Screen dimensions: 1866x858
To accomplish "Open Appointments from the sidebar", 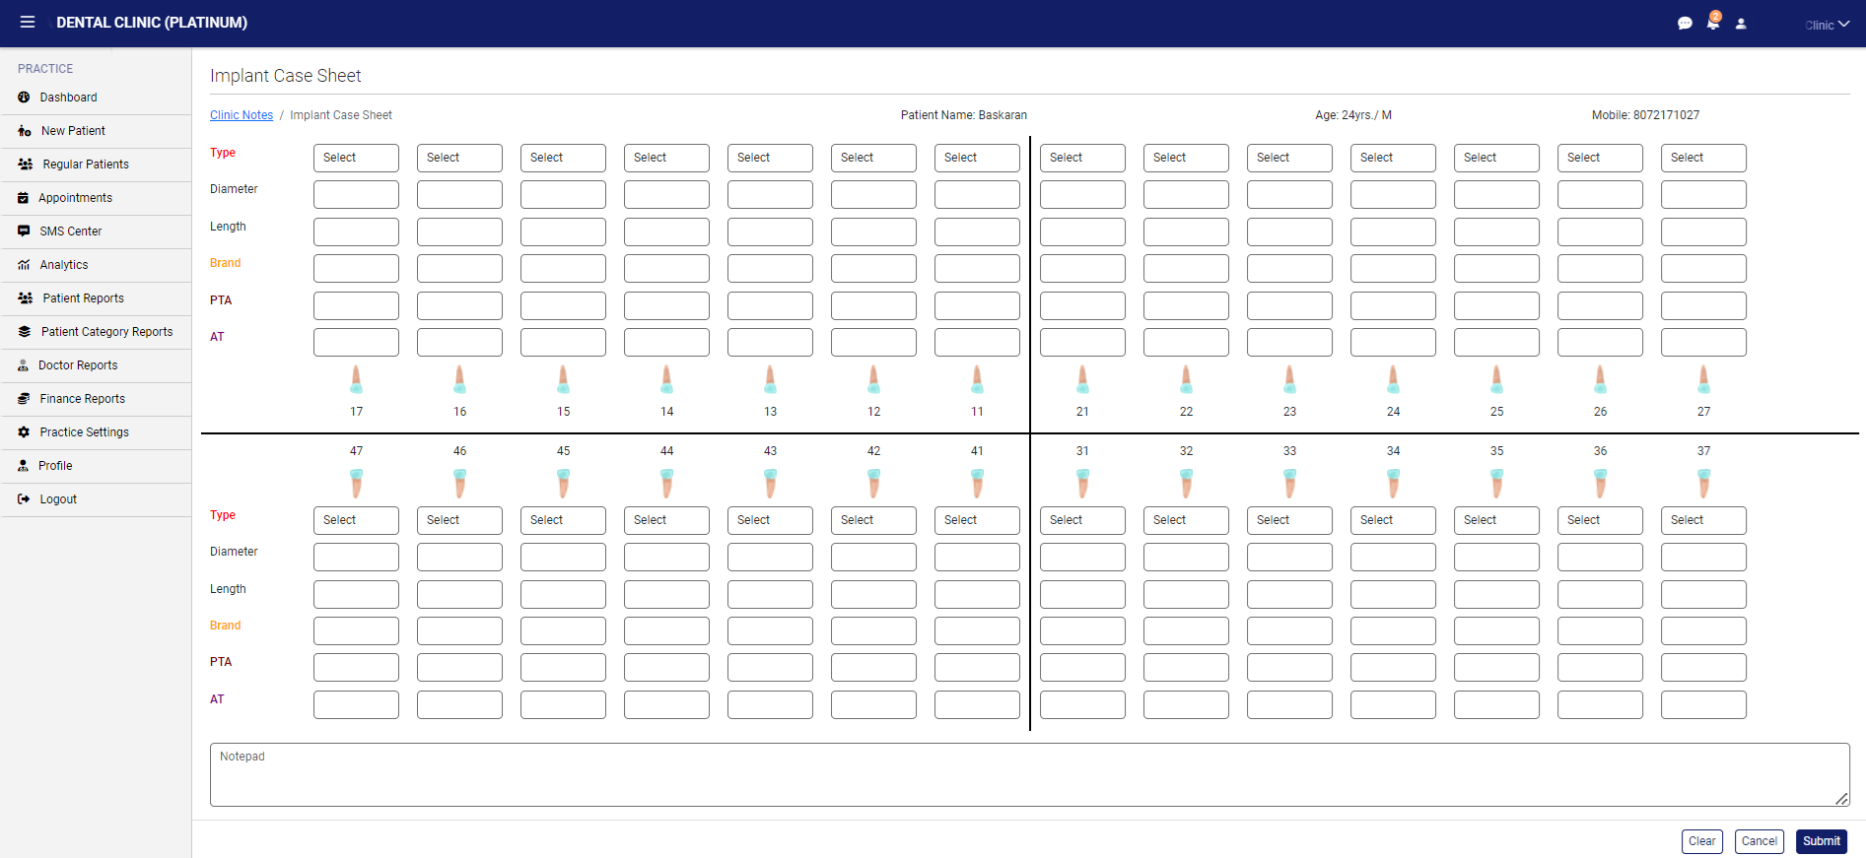I will pos(75,198).
